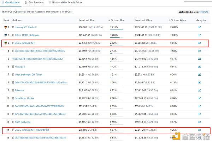
Task: Open analytics chart for TokenIon row
Action: click(199, 90)
